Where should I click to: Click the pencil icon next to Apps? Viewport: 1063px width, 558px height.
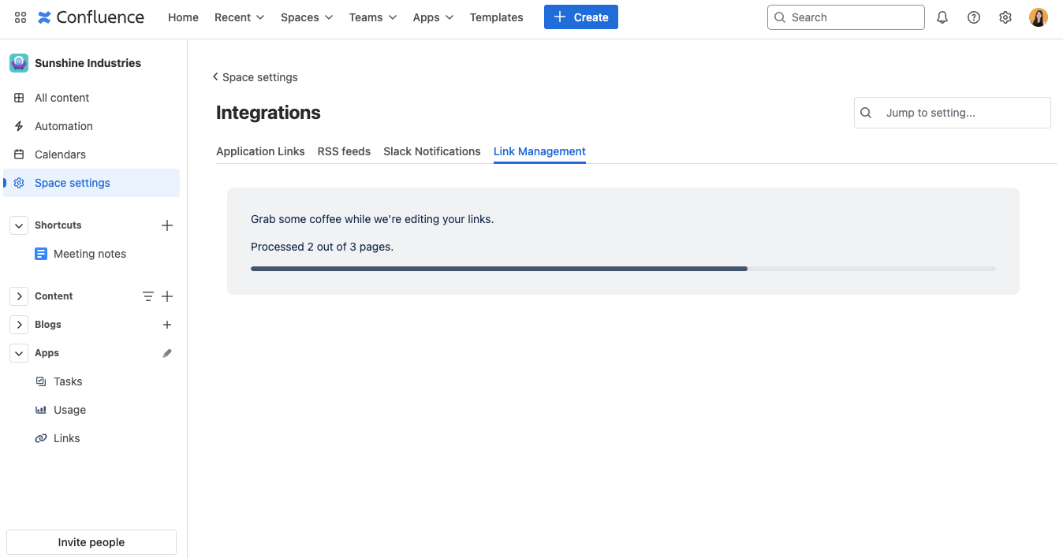click(x=166, y=352)
